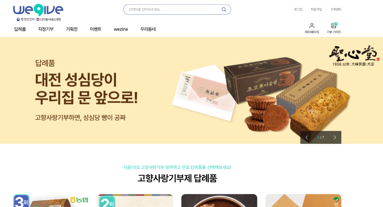Click the 2위 rank badge product
The height and width of the screenshot is (207, 383).
135,201
